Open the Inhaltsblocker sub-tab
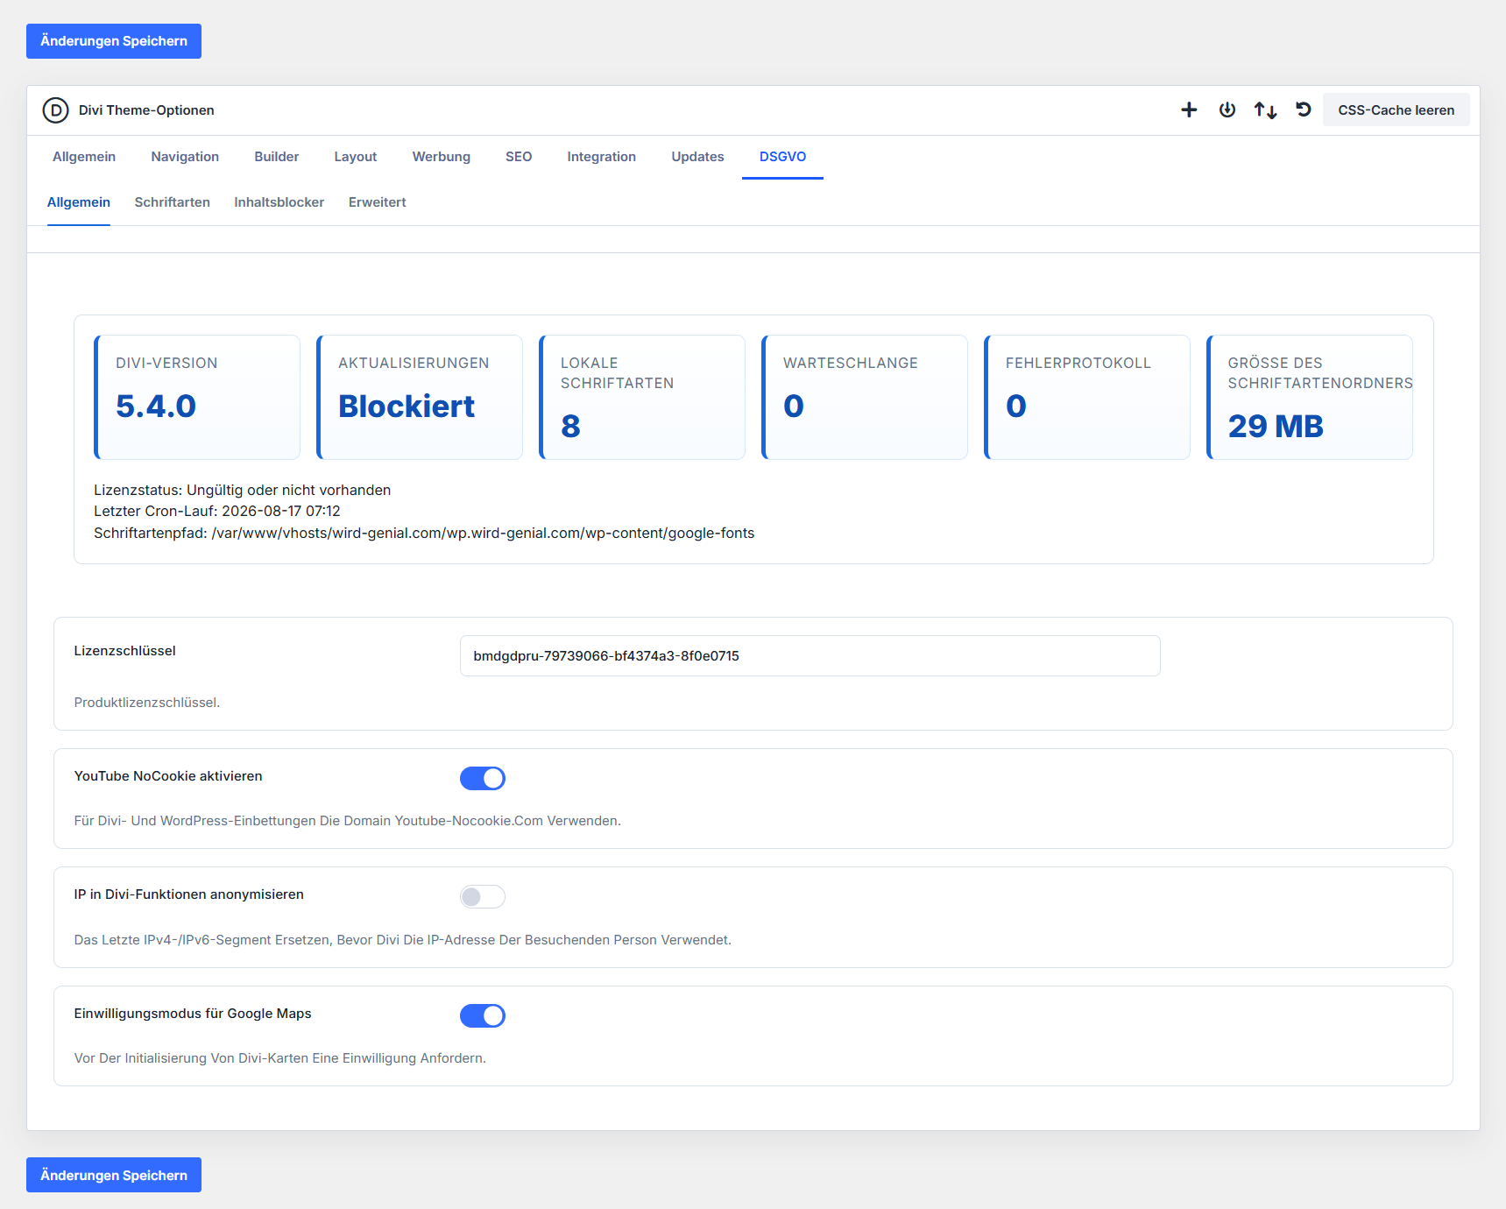 (279, 202)
